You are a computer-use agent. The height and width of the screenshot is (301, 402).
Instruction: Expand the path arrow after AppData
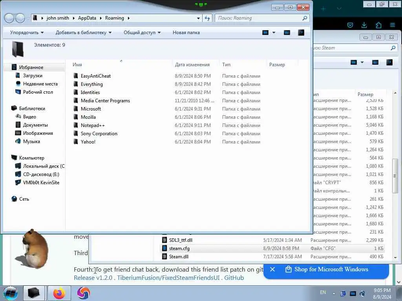tap(100, 18)
